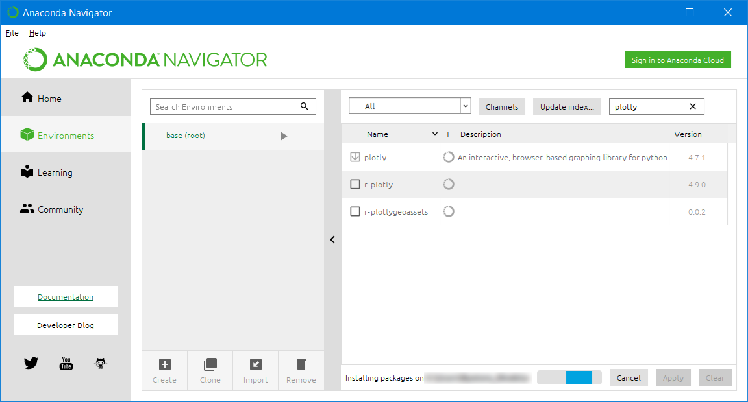The width and height of the screenshot is (748, 402).
Task: Click version 4.9.0 of r-plotly
Action: (697, 184)
